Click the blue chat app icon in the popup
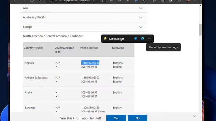The height and width of the screenshot is (121, 216). click(136, 39)
